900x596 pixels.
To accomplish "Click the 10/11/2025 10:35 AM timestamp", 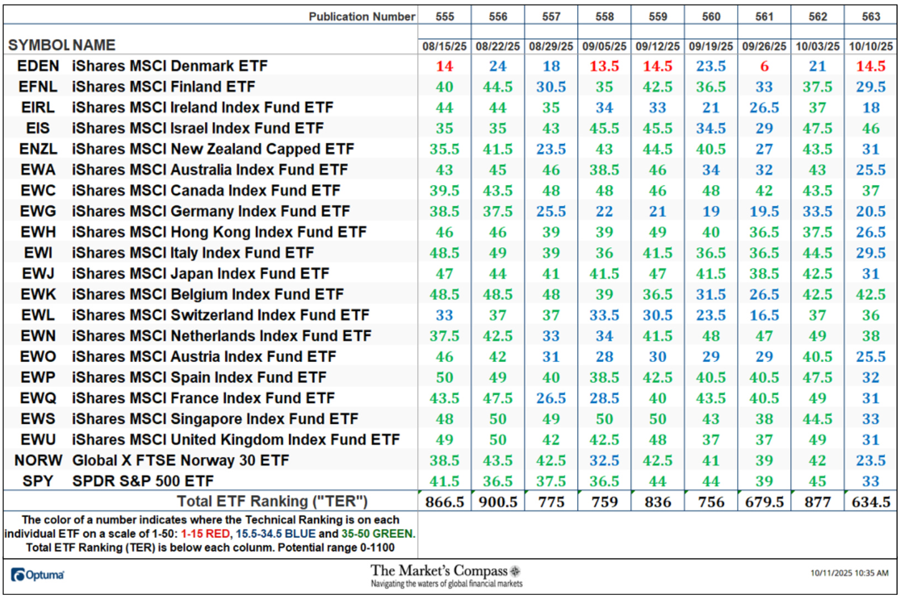I will click(849, 573).
